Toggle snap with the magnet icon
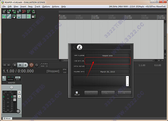 pyautogui.click(x=29, y=16)
